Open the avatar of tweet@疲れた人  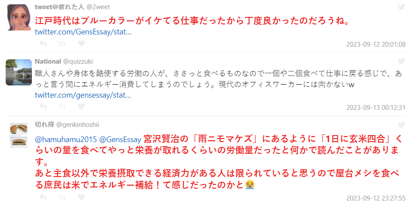18,17
